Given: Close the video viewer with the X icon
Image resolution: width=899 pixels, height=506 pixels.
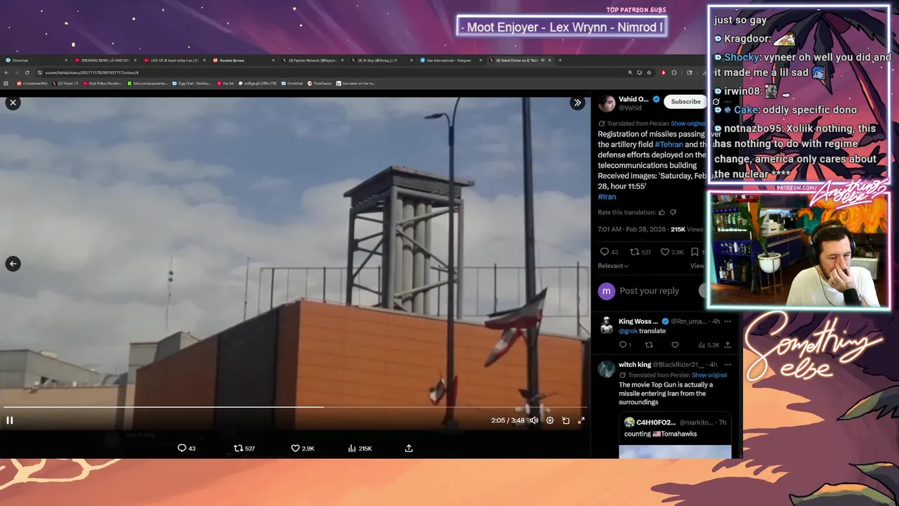Looking at the screenshot, I should click(13, 103).
